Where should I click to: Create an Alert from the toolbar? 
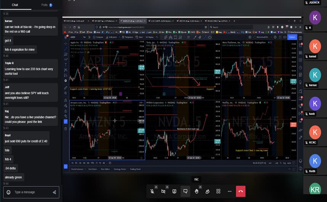139,37
